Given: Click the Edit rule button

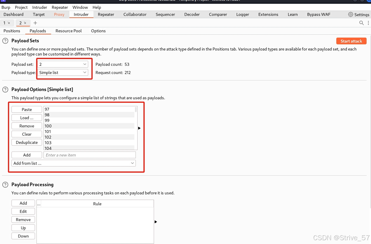Looking at the screenshot, I should coord(23,211).
